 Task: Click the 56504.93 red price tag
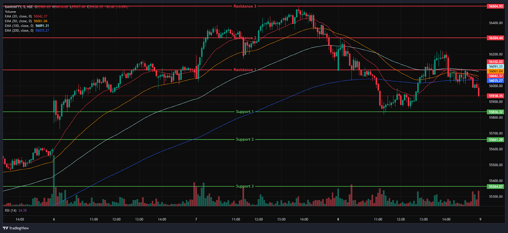click(496, 6)
